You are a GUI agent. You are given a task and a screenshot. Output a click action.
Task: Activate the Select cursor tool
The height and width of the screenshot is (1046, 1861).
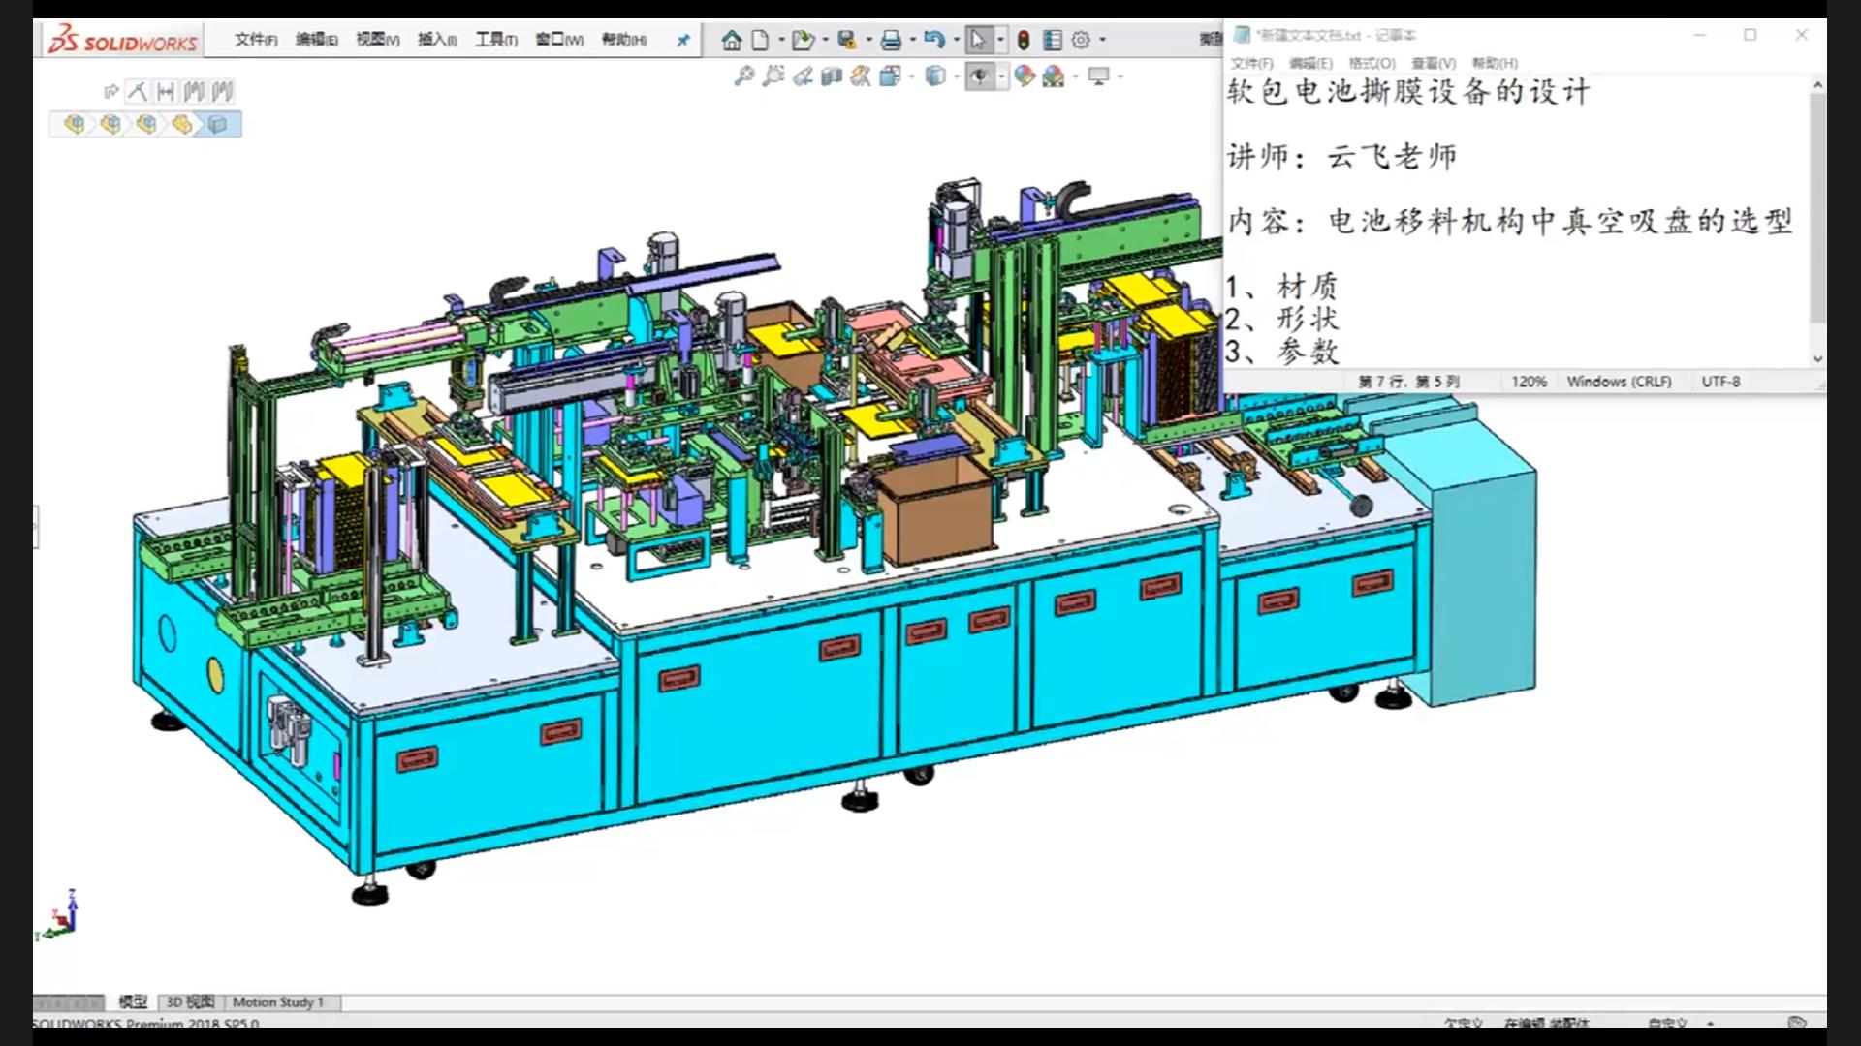pos(978,40)
